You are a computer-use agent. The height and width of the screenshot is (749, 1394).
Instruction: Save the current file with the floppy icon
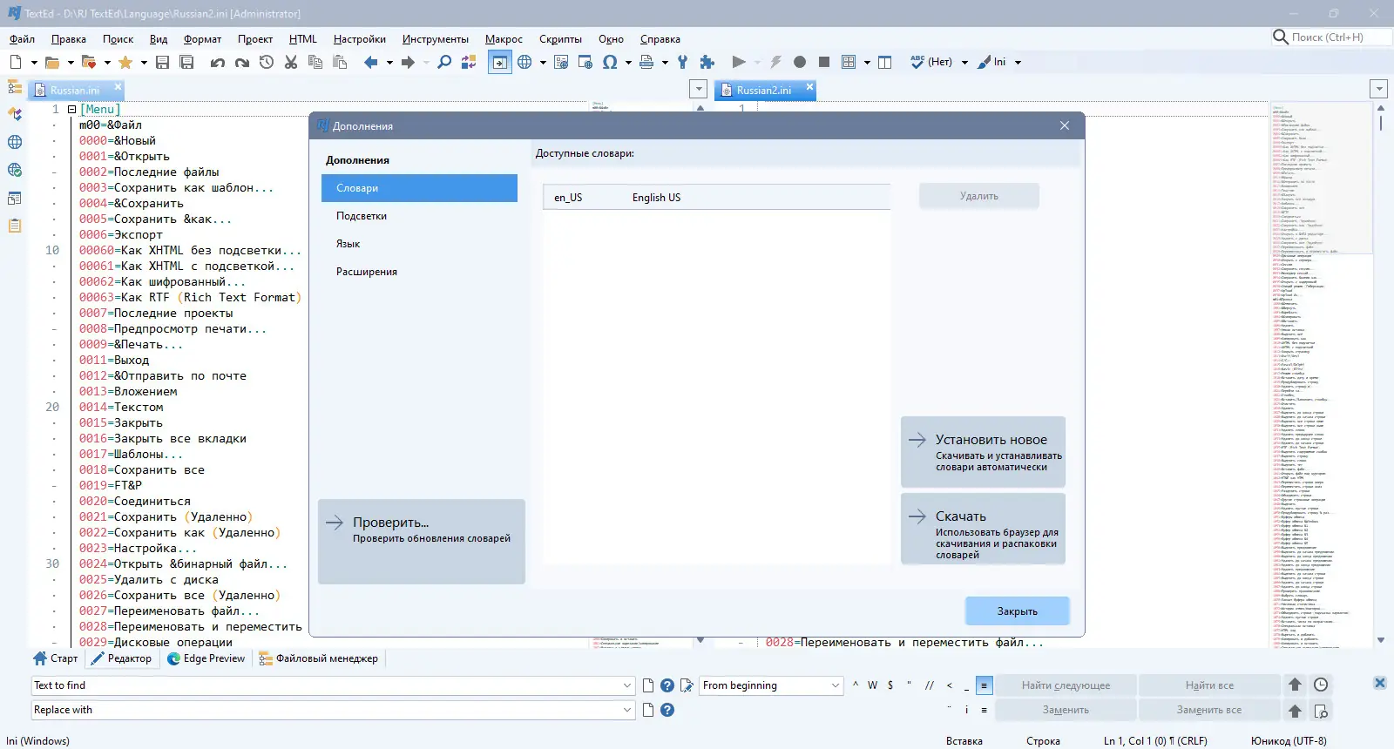click(x=162, y=62)
